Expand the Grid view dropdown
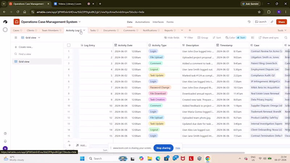This screenshot has width=290, height=163. tap(31, 38)
